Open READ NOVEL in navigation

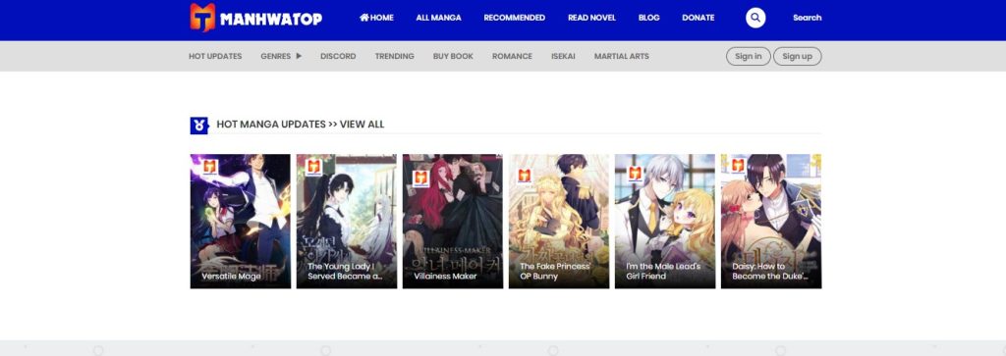591,18
